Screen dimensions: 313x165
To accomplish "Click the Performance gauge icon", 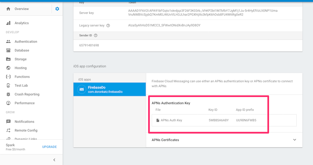I will tap(8, 103).
